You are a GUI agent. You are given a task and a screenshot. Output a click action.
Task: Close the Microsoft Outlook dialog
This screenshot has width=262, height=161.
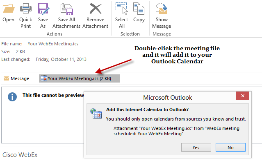point(242,96)
